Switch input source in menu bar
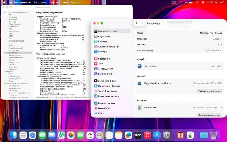The image size is (227, 142). 174,2
